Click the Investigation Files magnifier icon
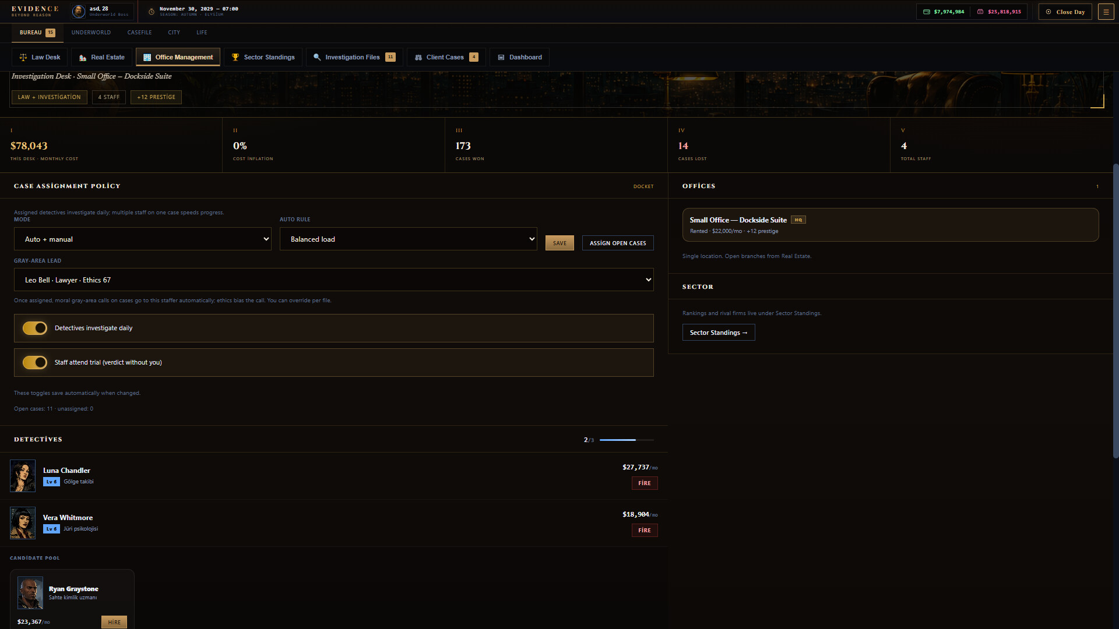The image size is (1119, 629). click(x=317, y=57)
